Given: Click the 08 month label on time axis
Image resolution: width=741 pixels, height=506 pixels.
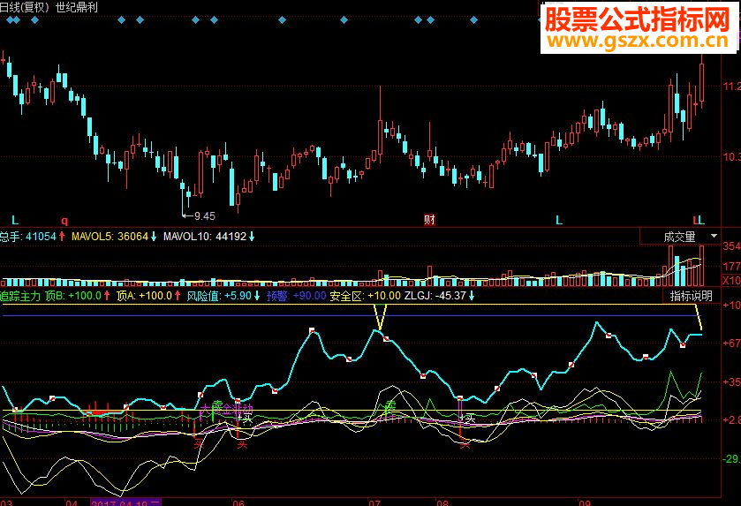Looking at the screenshot, I should point(442,502).
